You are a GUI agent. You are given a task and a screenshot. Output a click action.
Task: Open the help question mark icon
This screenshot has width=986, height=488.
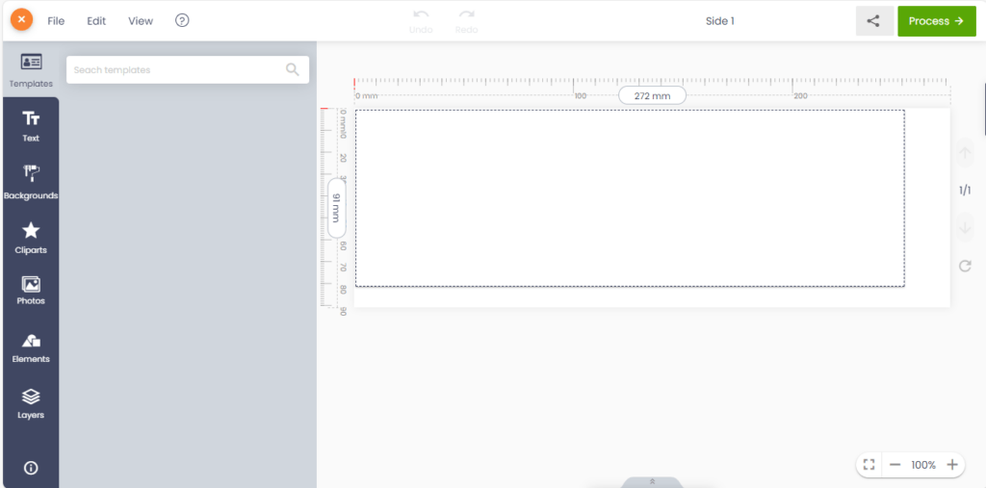tap(183, 21)
